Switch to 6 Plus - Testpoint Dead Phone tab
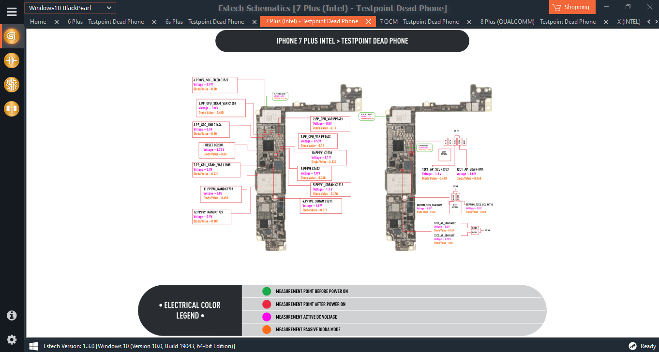This screenshot has height=352, width=659. point(105,22)
